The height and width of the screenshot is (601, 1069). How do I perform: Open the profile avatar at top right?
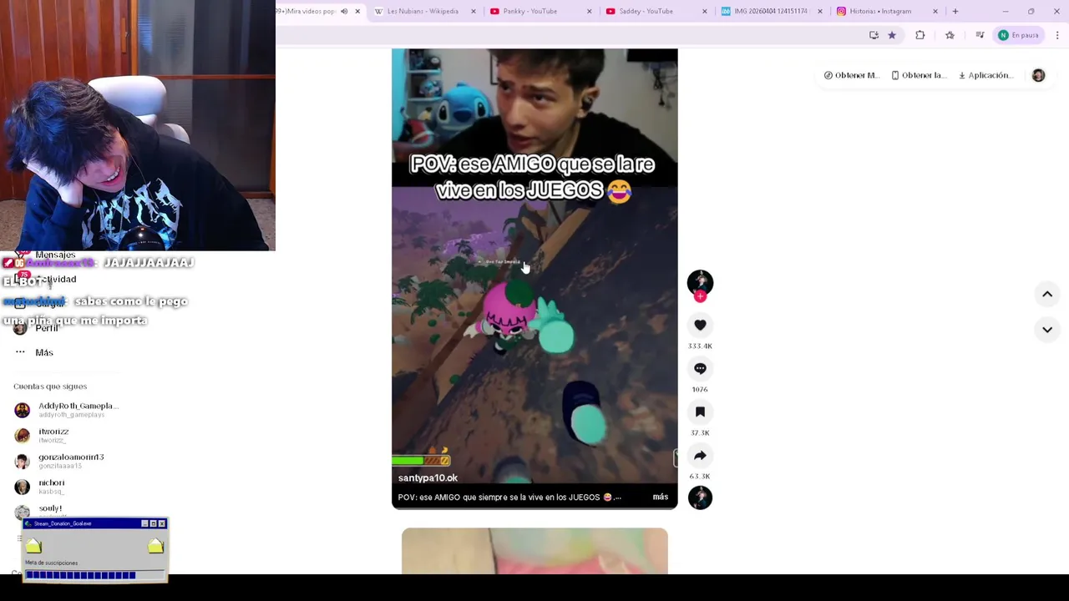click(1038, 75)
